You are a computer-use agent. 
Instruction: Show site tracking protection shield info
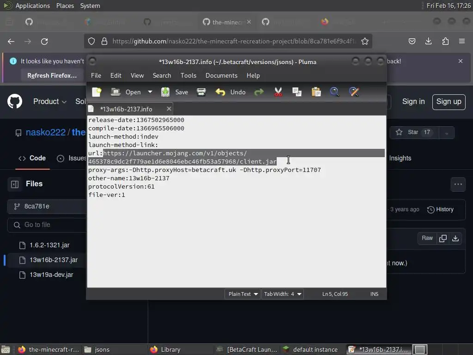tap(91, 41)
